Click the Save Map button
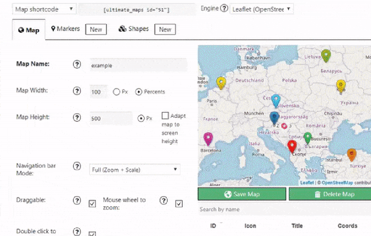 coord(242,194)
